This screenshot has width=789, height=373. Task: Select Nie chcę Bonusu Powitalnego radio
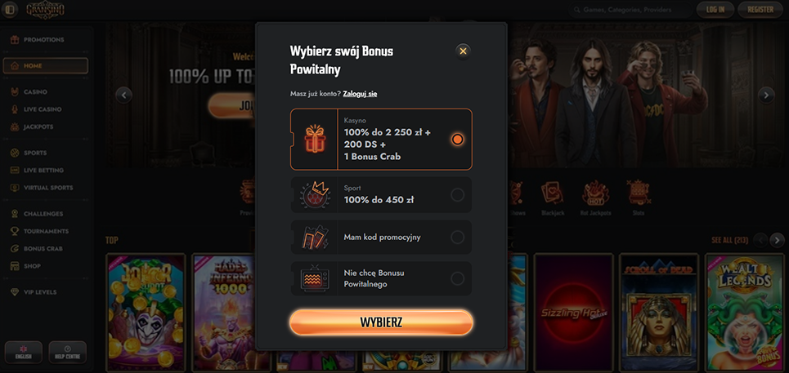coord(457,278)
